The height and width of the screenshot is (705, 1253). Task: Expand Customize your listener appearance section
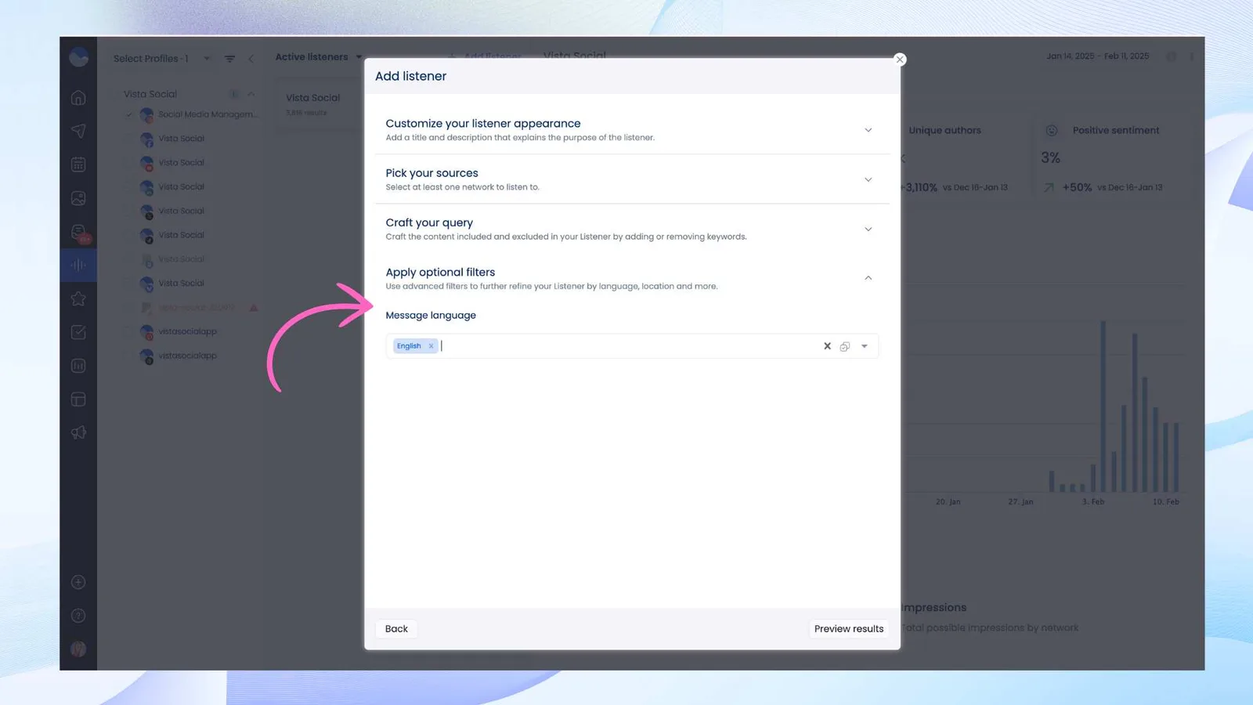(x=868, y=130)
